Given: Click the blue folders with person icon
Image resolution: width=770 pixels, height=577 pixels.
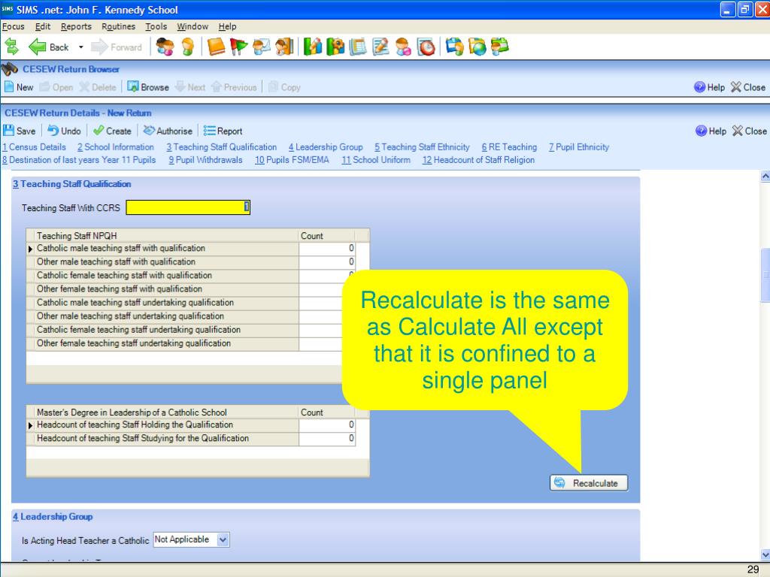Looking at the screenshot, I should 455,47.
